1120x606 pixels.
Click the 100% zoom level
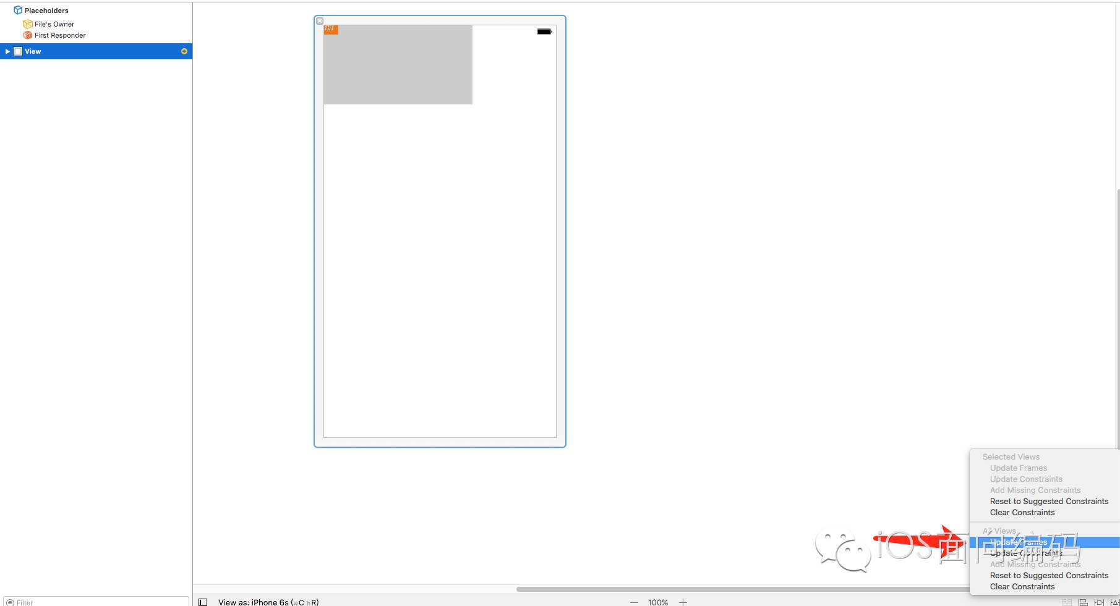[658, 602]
